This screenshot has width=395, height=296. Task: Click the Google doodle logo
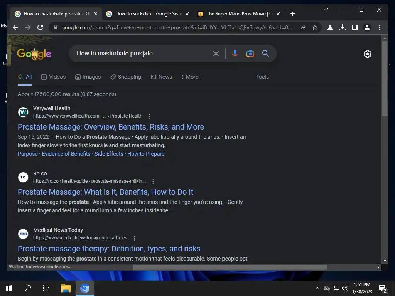click(x=34, y=54)
